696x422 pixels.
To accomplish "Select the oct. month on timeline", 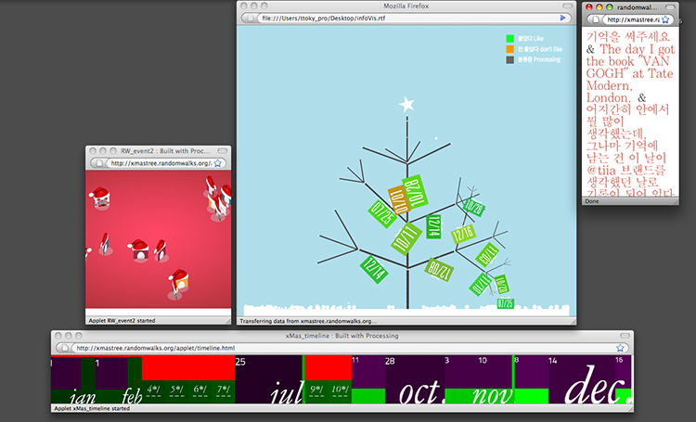I will click(x=415, y=390).
